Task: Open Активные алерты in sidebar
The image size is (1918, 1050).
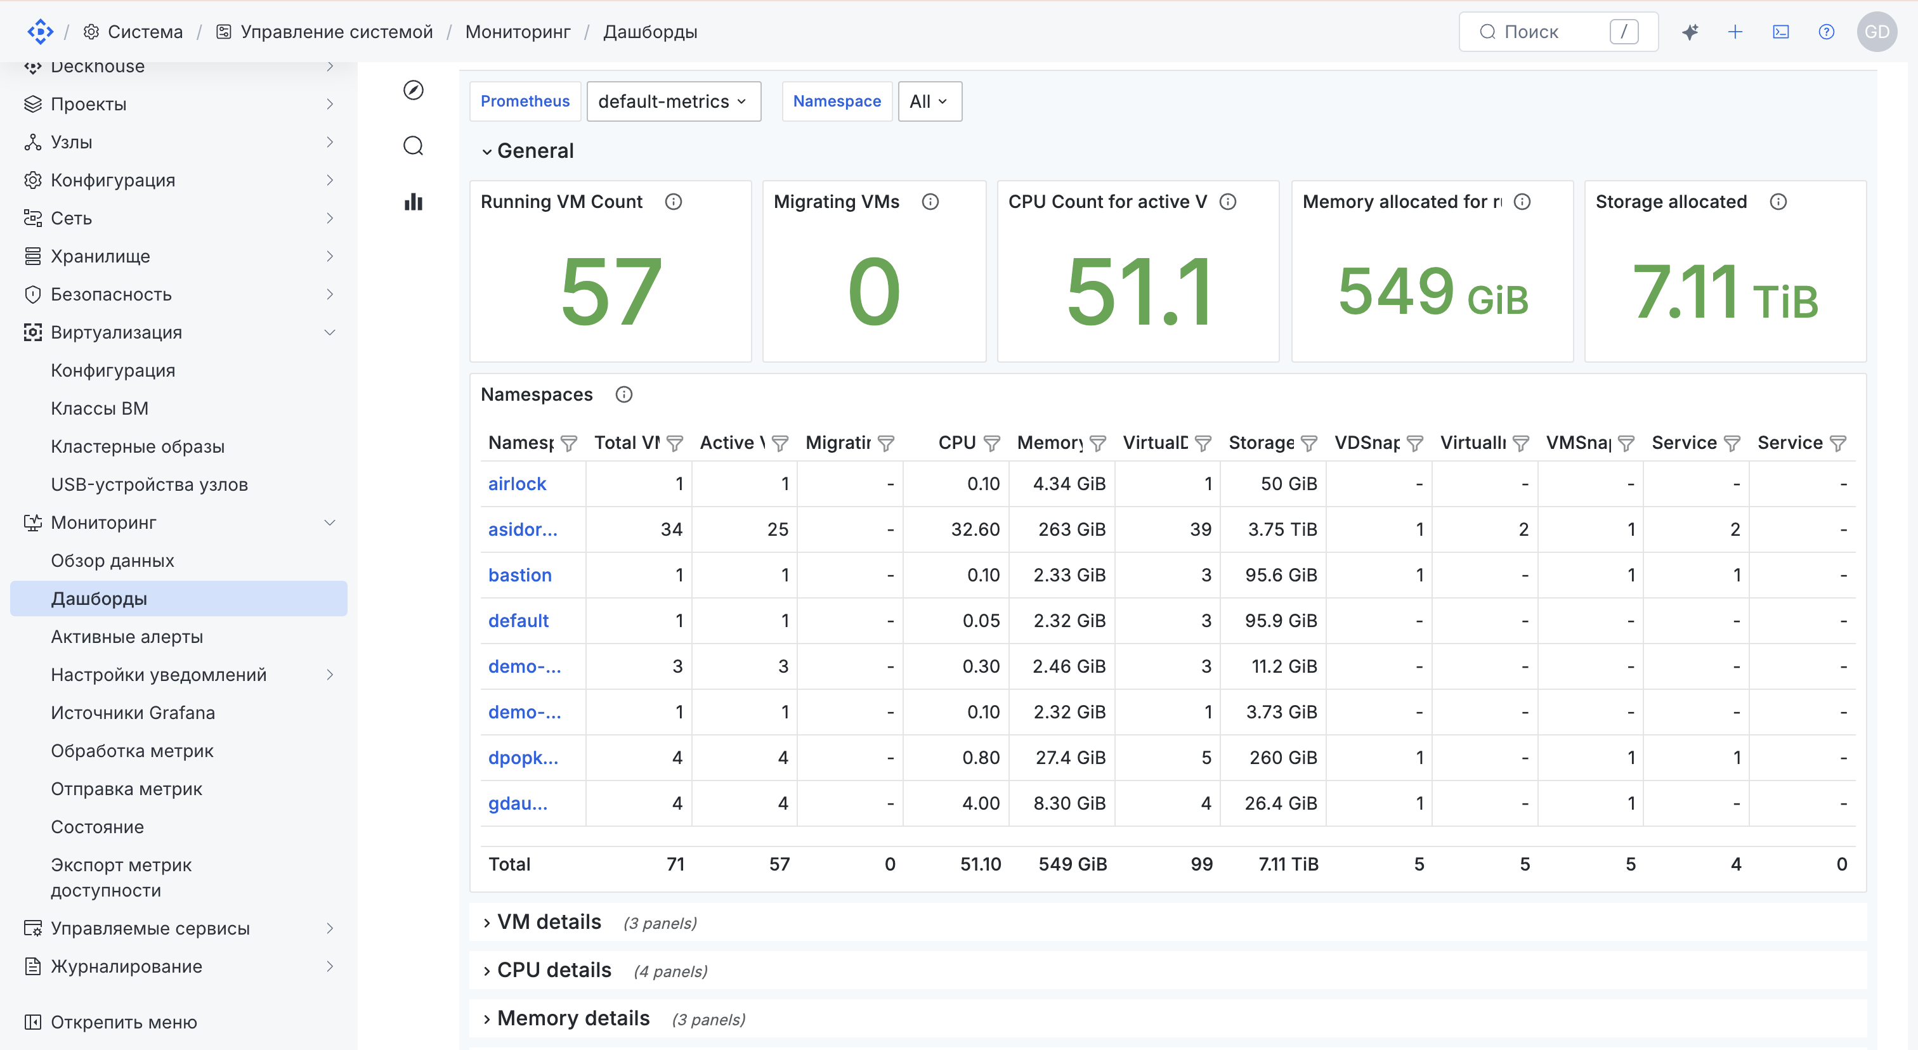Action: click(127, 637)
